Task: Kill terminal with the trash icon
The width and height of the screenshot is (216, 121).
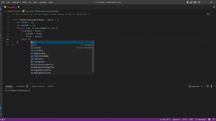Action: coord(211,86)
